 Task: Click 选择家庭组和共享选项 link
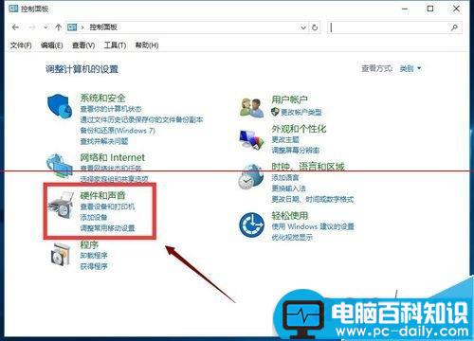(x=114, y=179)
